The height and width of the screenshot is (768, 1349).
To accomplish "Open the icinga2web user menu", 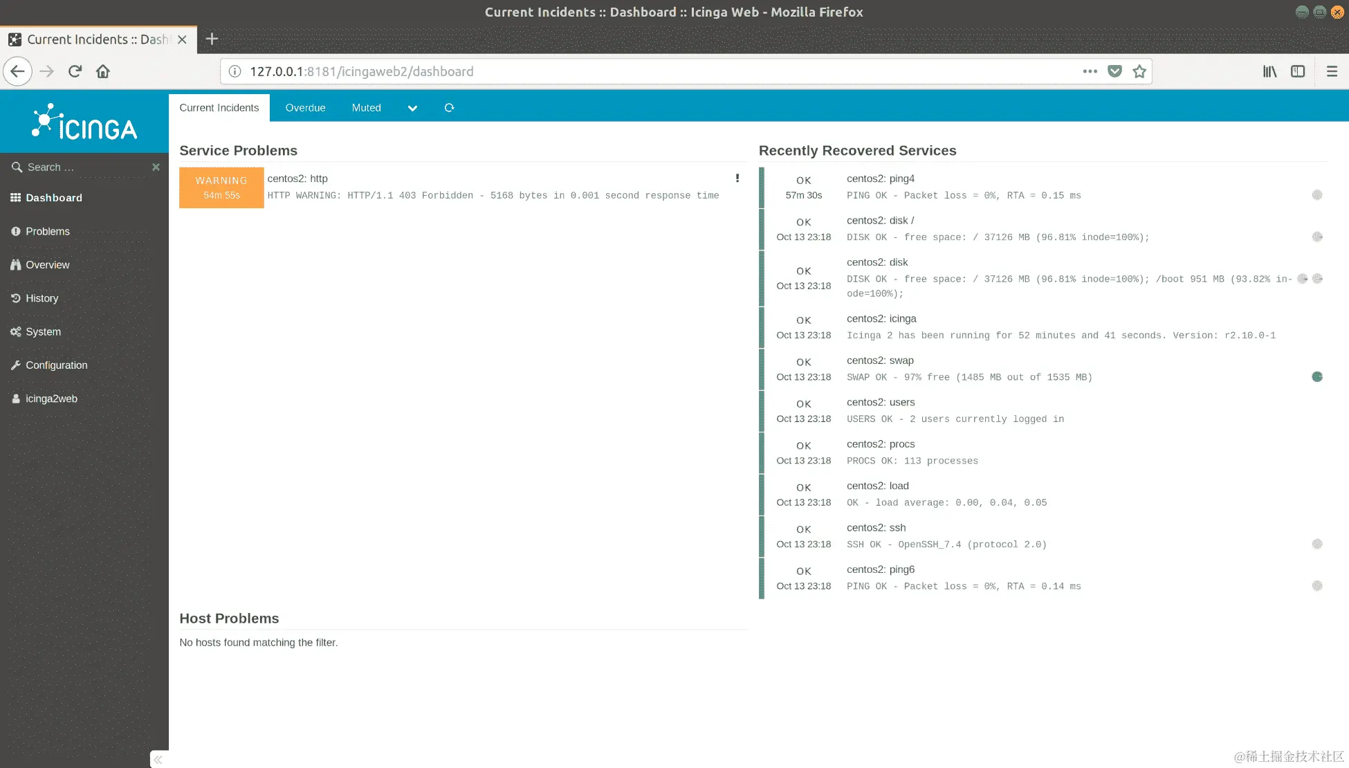I will point(51,399).
